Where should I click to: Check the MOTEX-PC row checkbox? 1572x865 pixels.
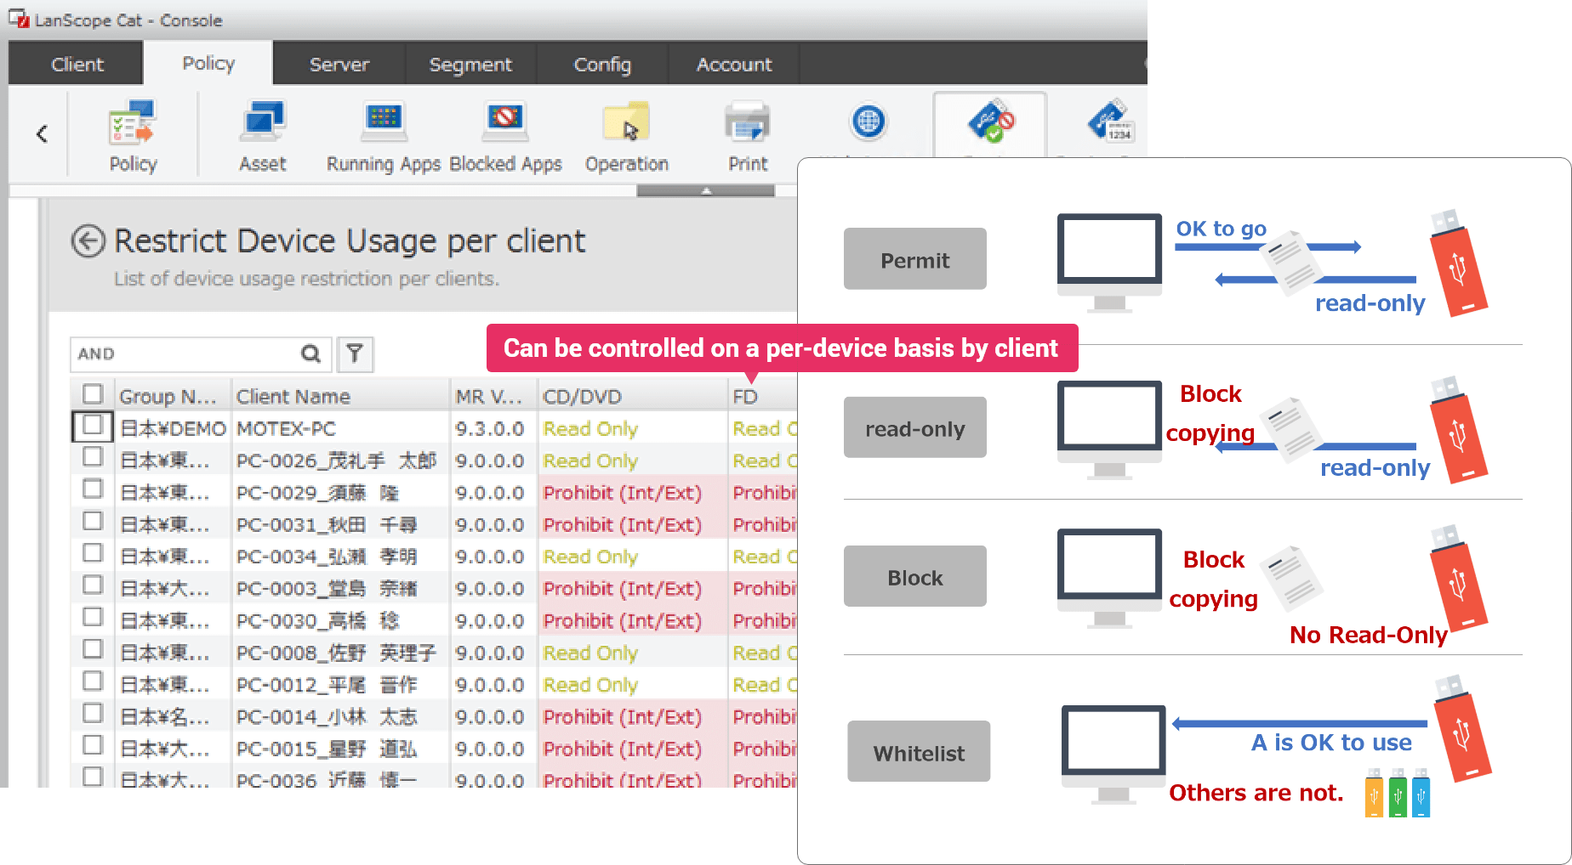[93, 426]
